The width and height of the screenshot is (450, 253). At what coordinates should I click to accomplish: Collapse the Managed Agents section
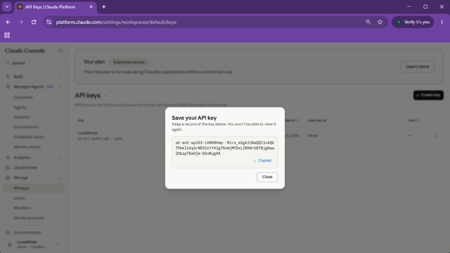click(34, 87)
